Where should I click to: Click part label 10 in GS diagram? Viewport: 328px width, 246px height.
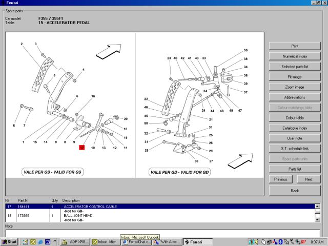[93, 148]
